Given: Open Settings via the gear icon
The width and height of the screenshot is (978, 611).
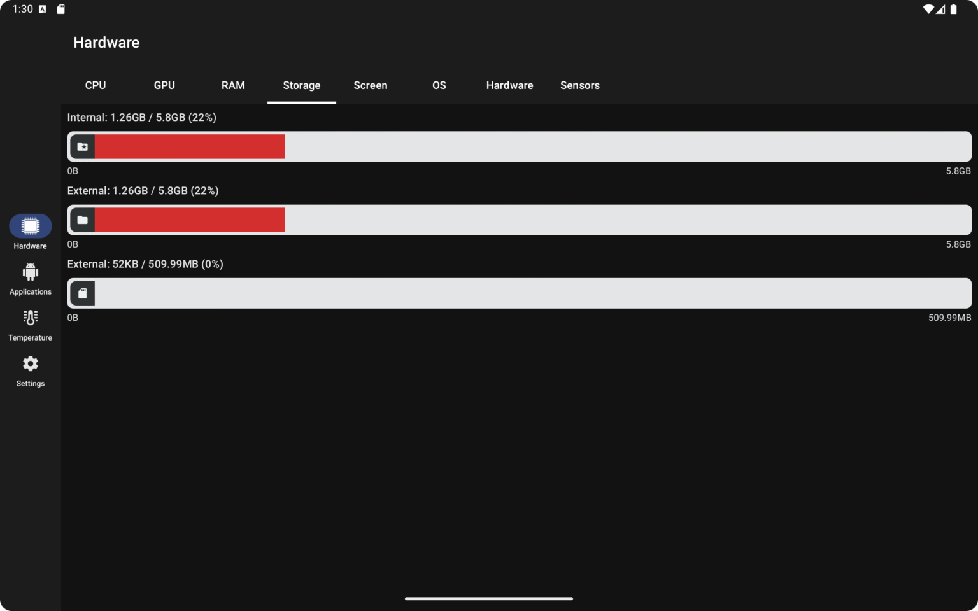Looking at the screenshot, I should [30, 370].
